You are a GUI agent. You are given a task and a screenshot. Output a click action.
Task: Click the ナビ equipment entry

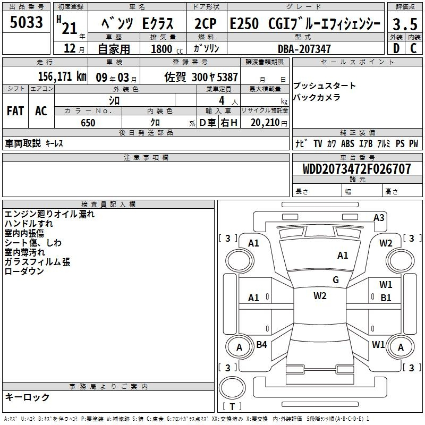pyautogui.click(x=302, y=143)
